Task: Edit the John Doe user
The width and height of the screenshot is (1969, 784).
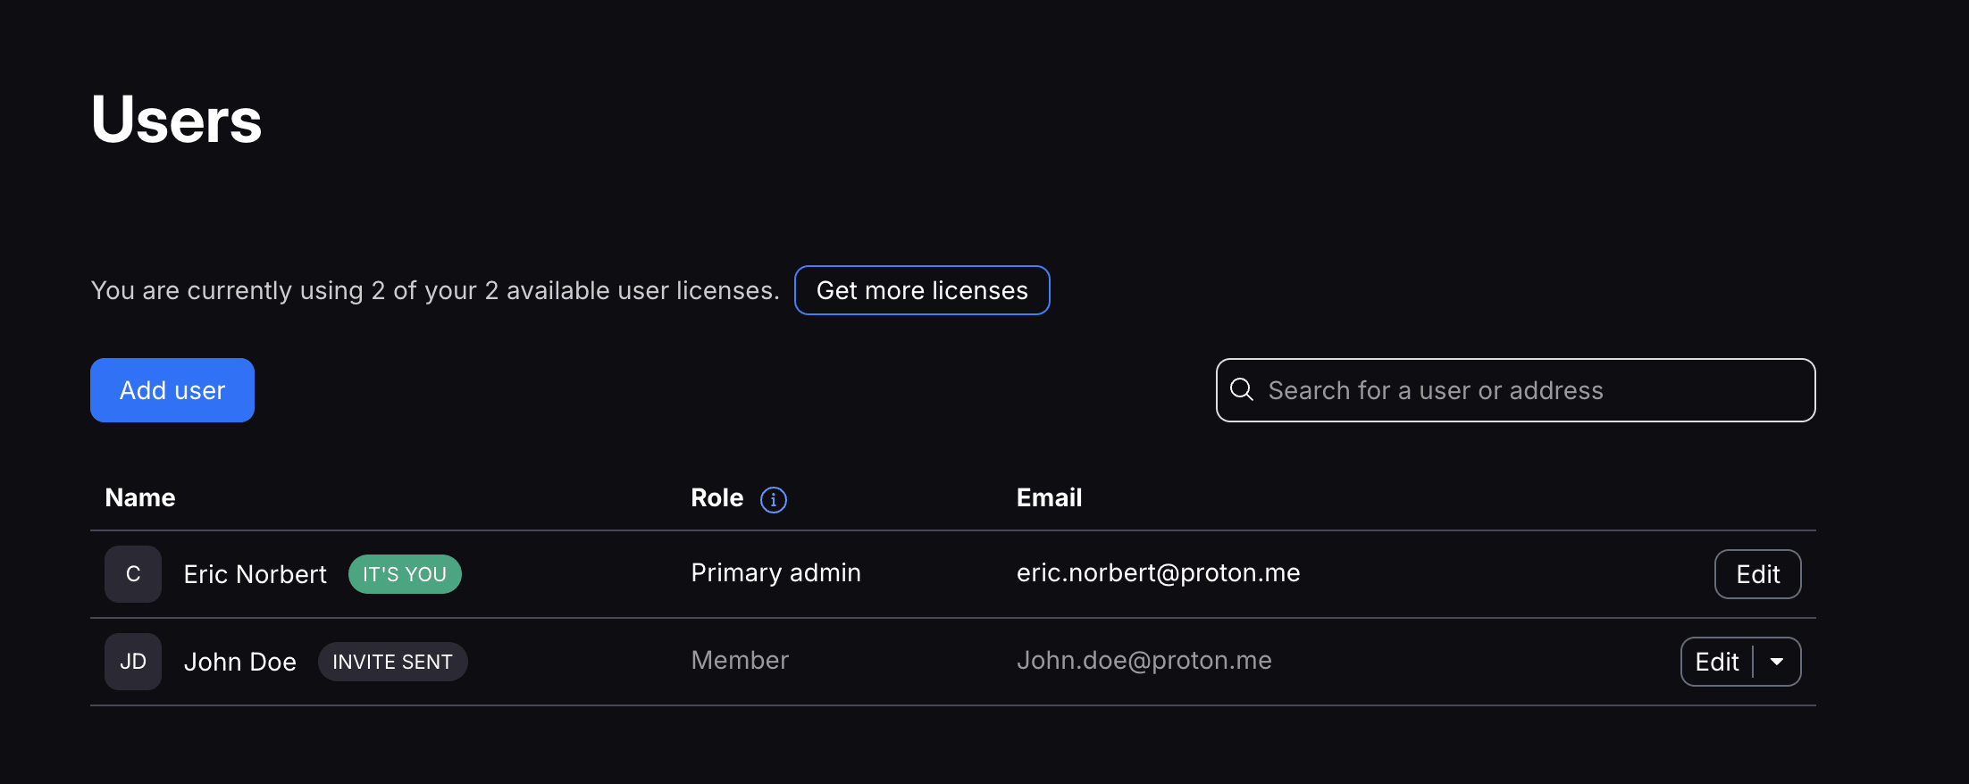Action: pyautogui.click(x=1716, y=662)
